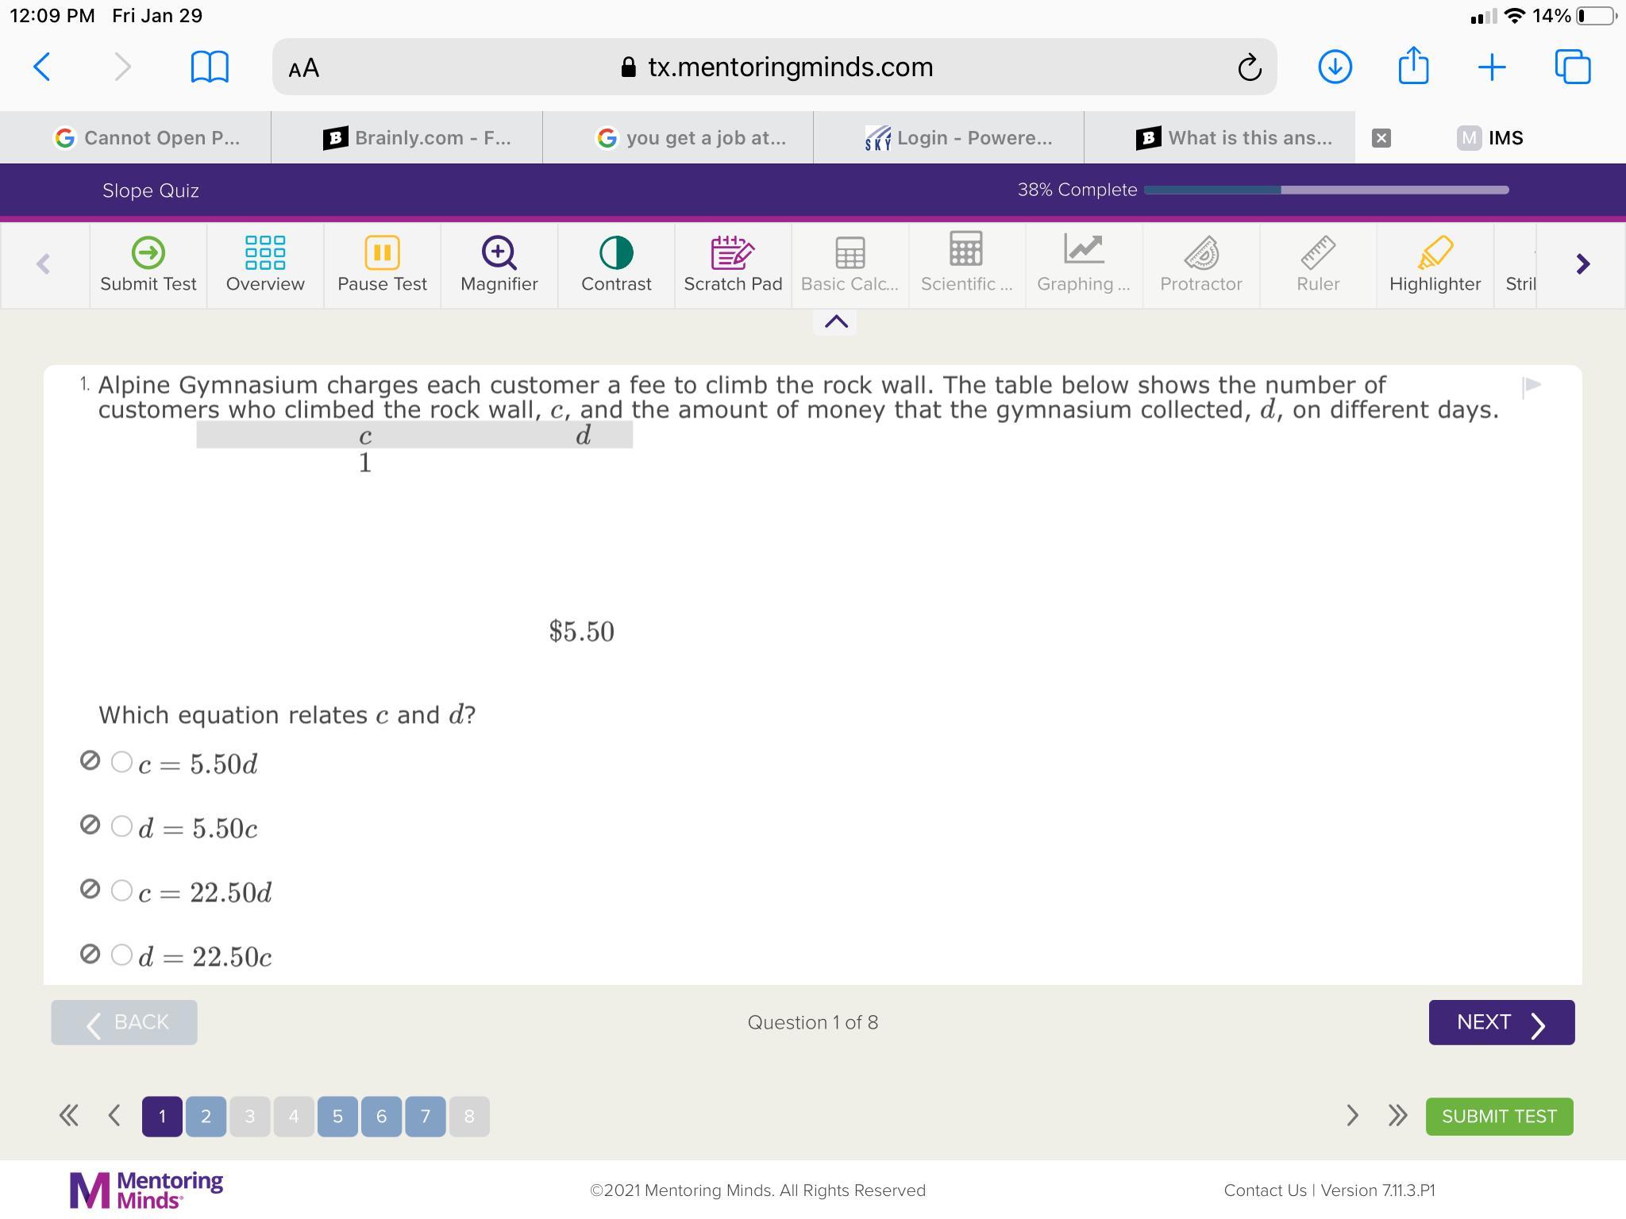This screenshot has width=1626, height=1219.
Task: Pick answer d = 22.50c
Action: tap(121, 955)
